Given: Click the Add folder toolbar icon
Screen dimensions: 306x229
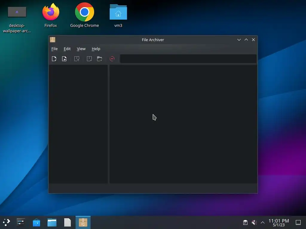Looking at the screenshot, I should (x=100, y=59).
